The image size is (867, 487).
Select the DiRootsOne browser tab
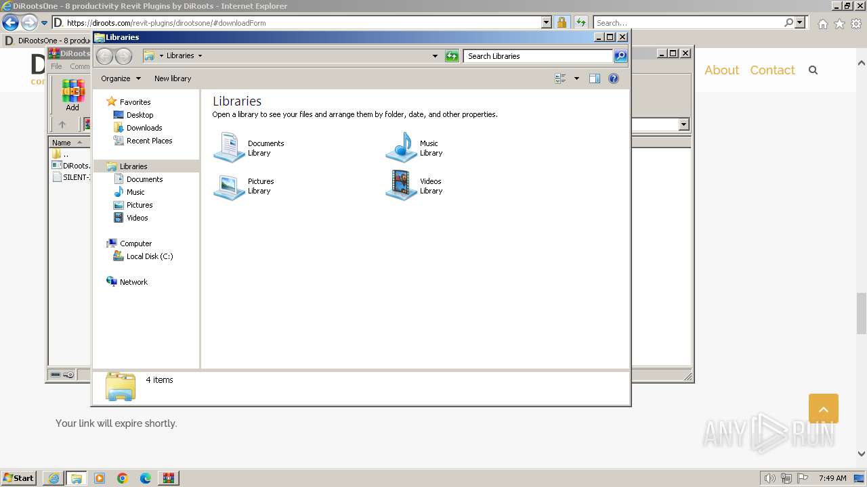click(47, 41)
